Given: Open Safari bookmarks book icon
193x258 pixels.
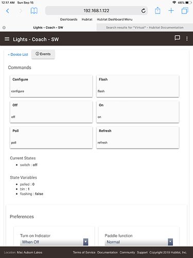Looking at the screenshot, I should tap(34, 11).
